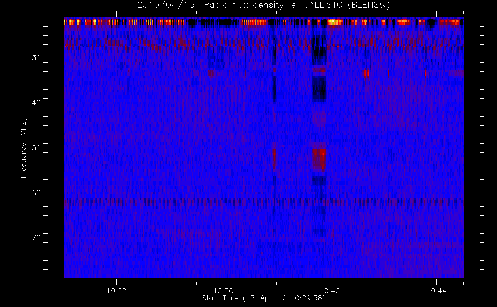
Task: Click the 10:44 time tick label
Action: coord(436,291)
